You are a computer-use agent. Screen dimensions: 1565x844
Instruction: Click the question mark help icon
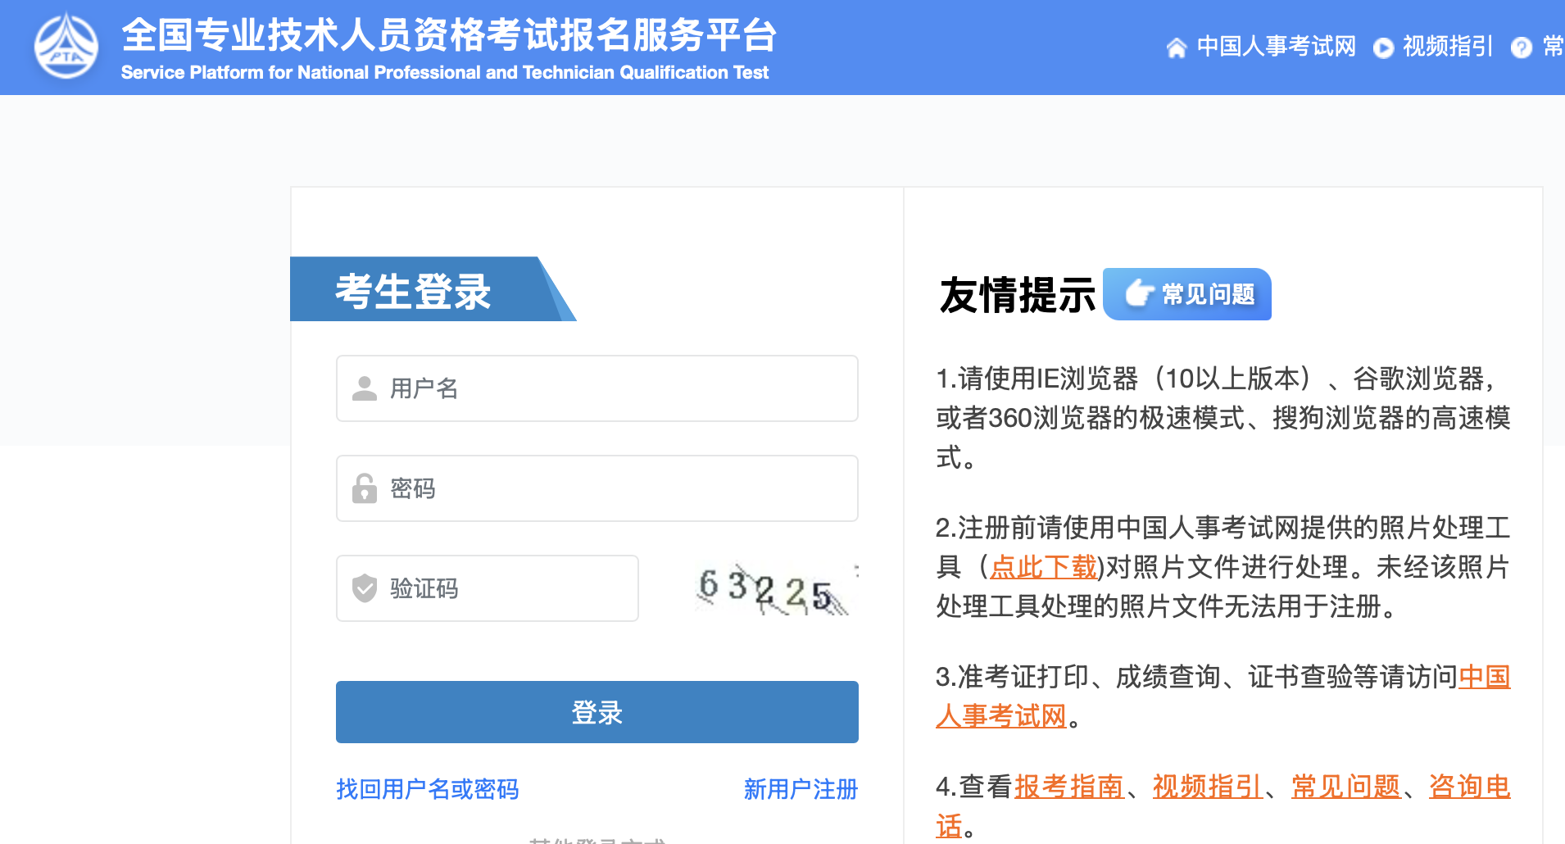(1521, 48)
